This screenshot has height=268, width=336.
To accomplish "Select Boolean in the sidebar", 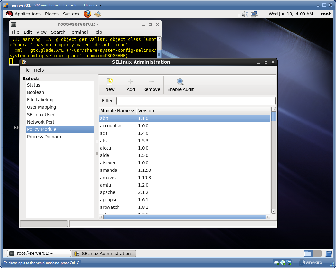I will click(x=60, y=93).
